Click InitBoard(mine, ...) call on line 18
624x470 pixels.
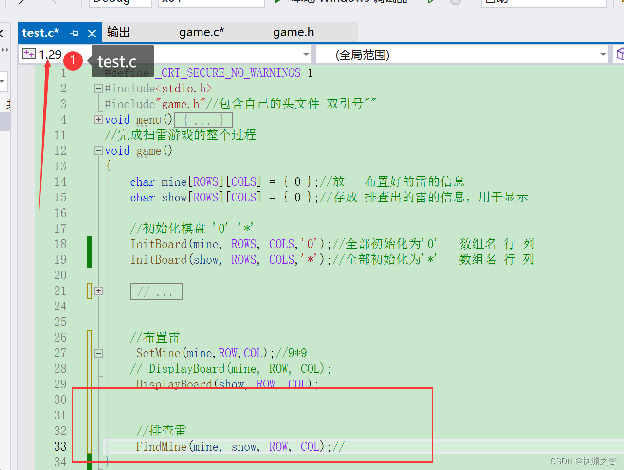click(x=231, y=244)
